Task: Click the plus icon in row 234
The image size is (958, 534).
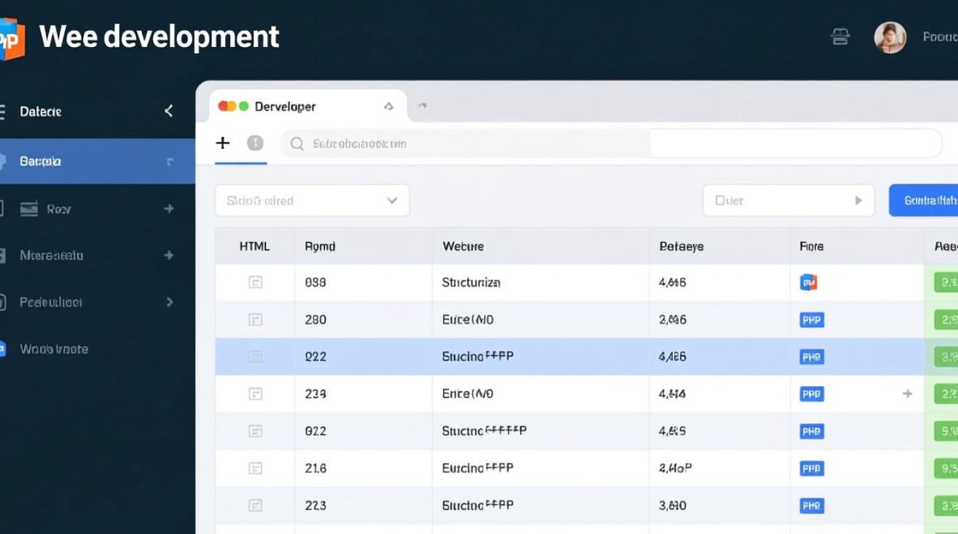Action: coord(907,393)
